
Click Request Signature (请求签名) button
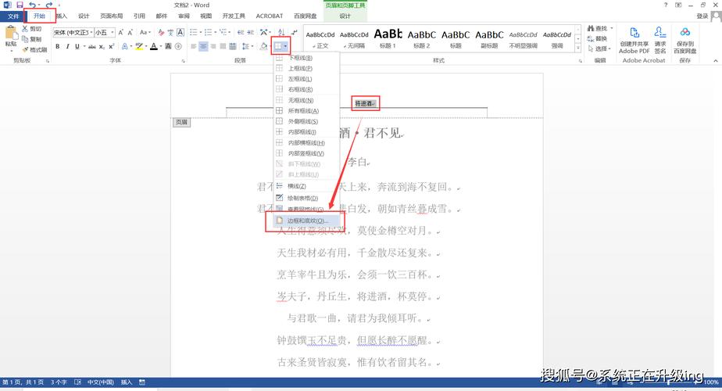coord(659,40)
